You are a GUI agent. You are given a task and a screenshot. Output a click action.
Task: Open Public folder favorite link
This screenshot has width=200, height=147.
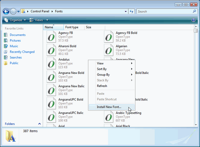14,63
